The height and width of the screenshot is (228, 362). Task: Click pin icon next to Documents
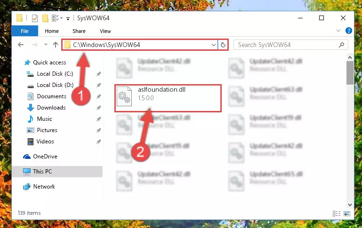click(99, 96)
